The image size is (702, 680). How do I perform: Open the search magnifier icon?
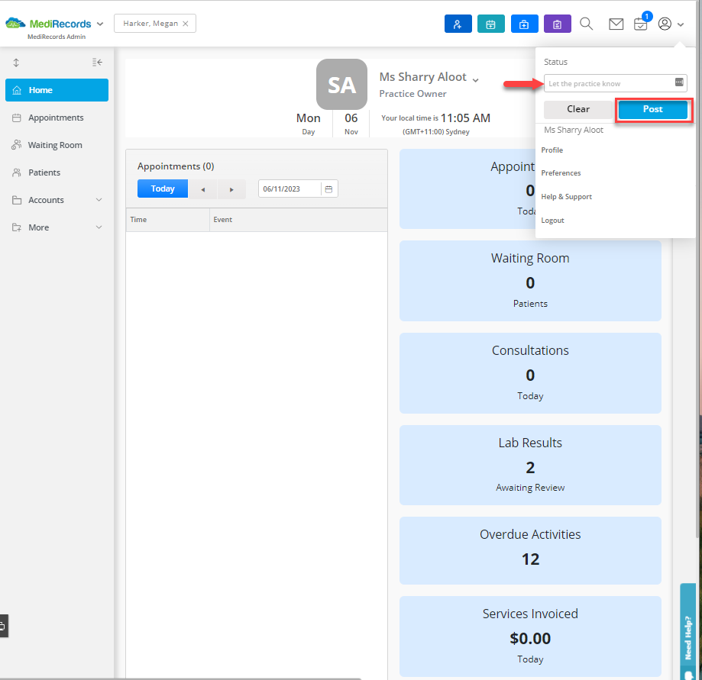pyautogui.click(x=586, y=24)
